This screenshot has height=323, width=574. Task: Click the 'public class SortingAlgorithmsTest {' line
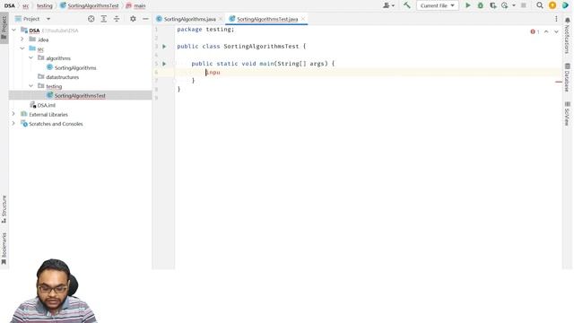click(241, 46)
